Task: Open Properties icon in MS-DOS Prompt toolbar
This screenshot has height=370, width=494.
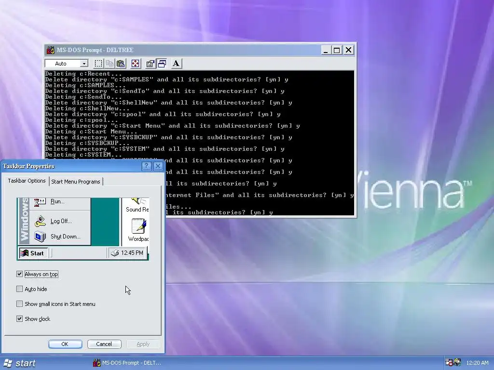Action: (151, 64)
